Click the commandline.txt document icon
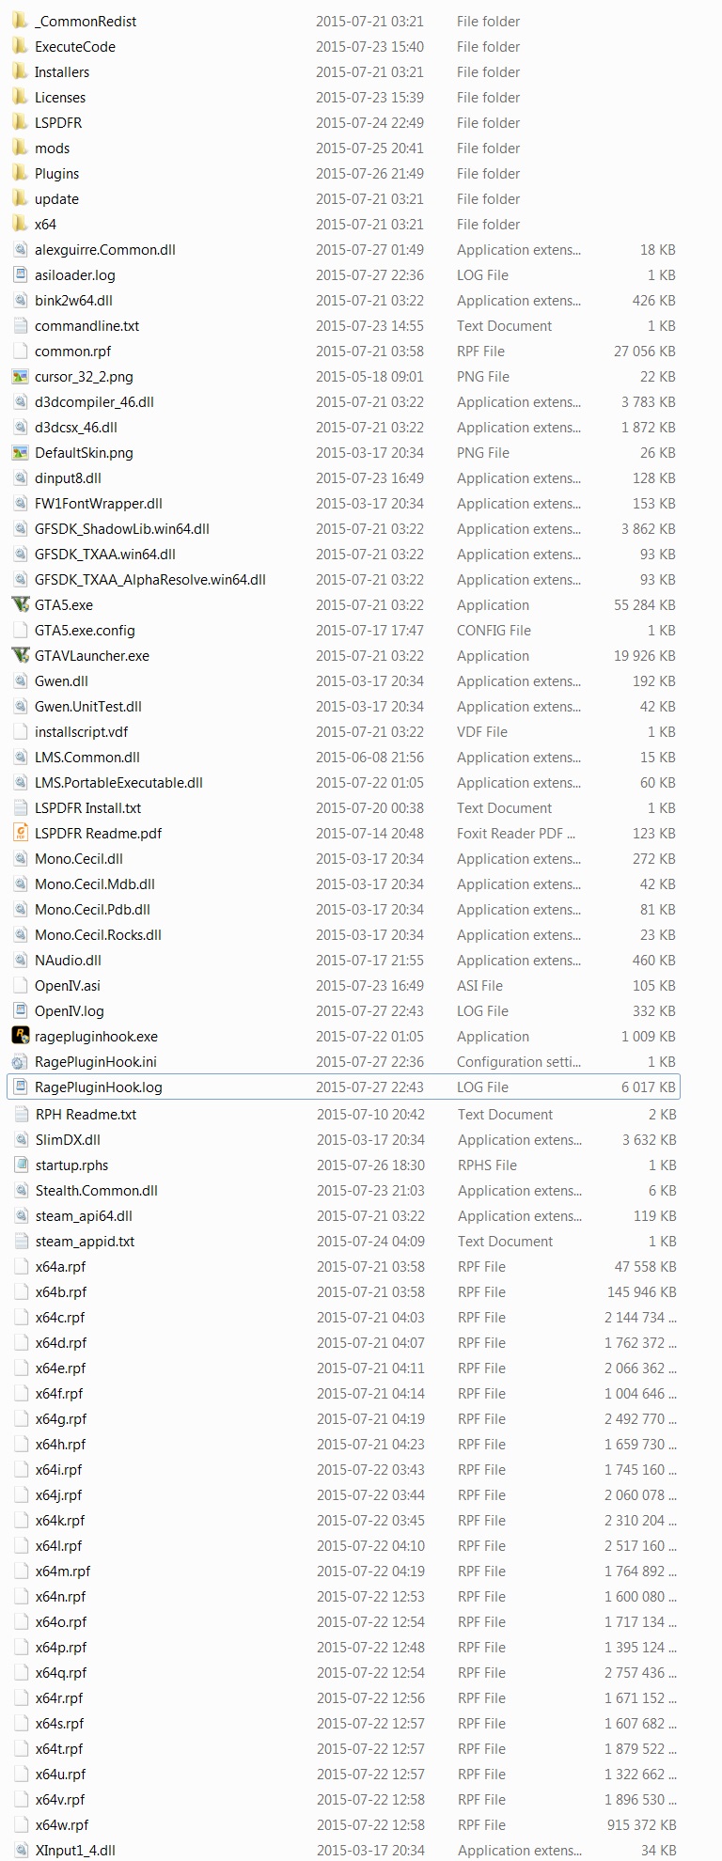The height and width of the screenshot is (1861, 722). tap(20, 325)
